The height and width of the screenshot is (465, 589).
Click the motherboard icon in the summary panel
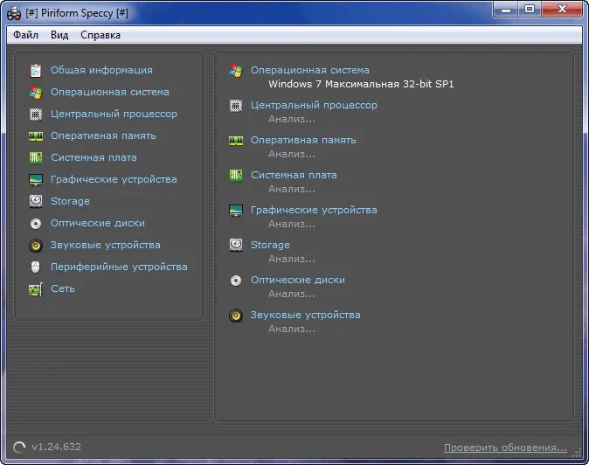pos(236,175)
